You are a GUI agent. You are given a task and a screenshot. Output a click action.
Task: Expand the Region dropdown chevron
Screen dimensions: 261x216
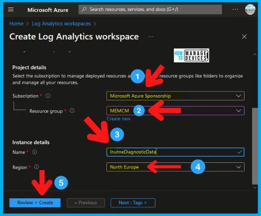click(238, 167)
